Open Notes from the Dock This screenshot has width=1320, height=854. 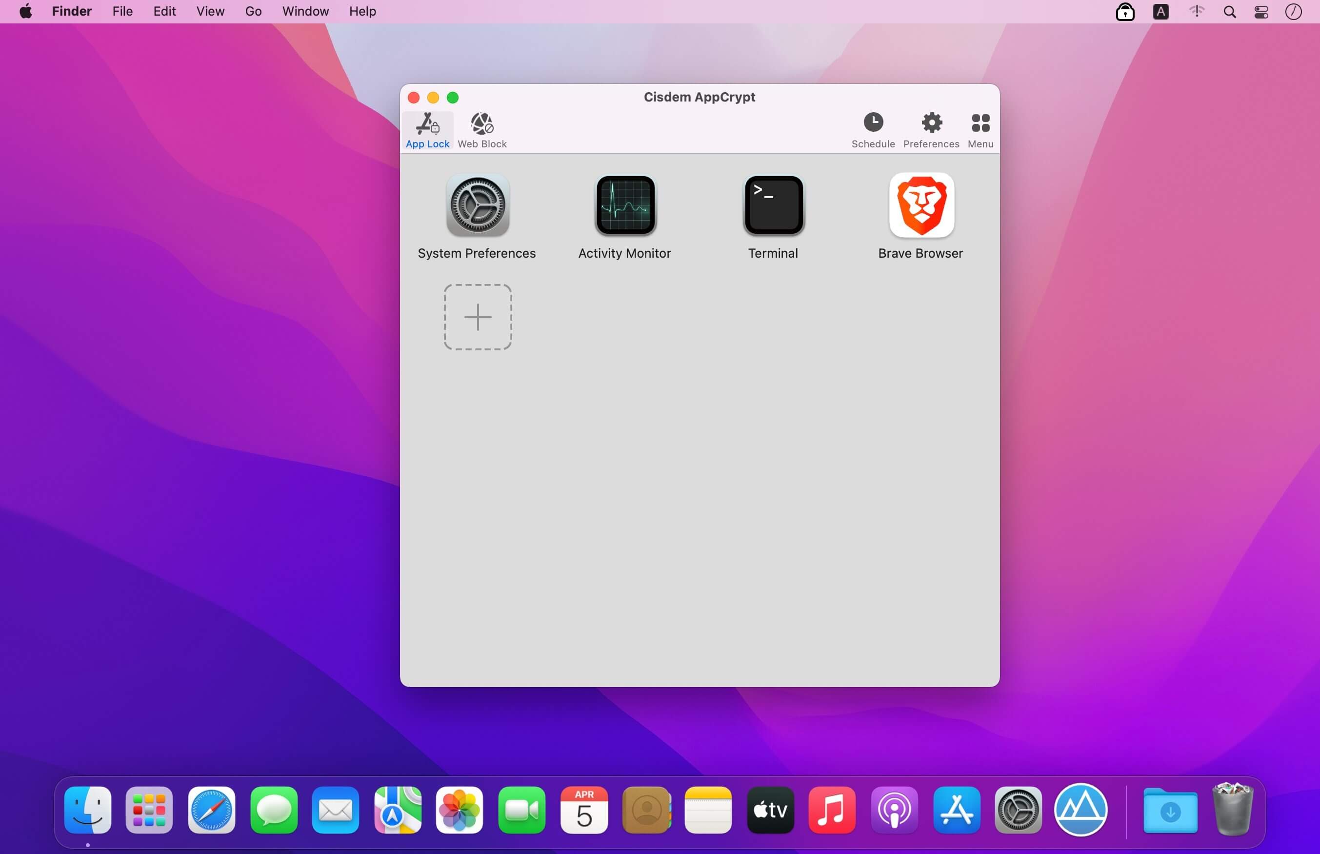click(708, 810)
